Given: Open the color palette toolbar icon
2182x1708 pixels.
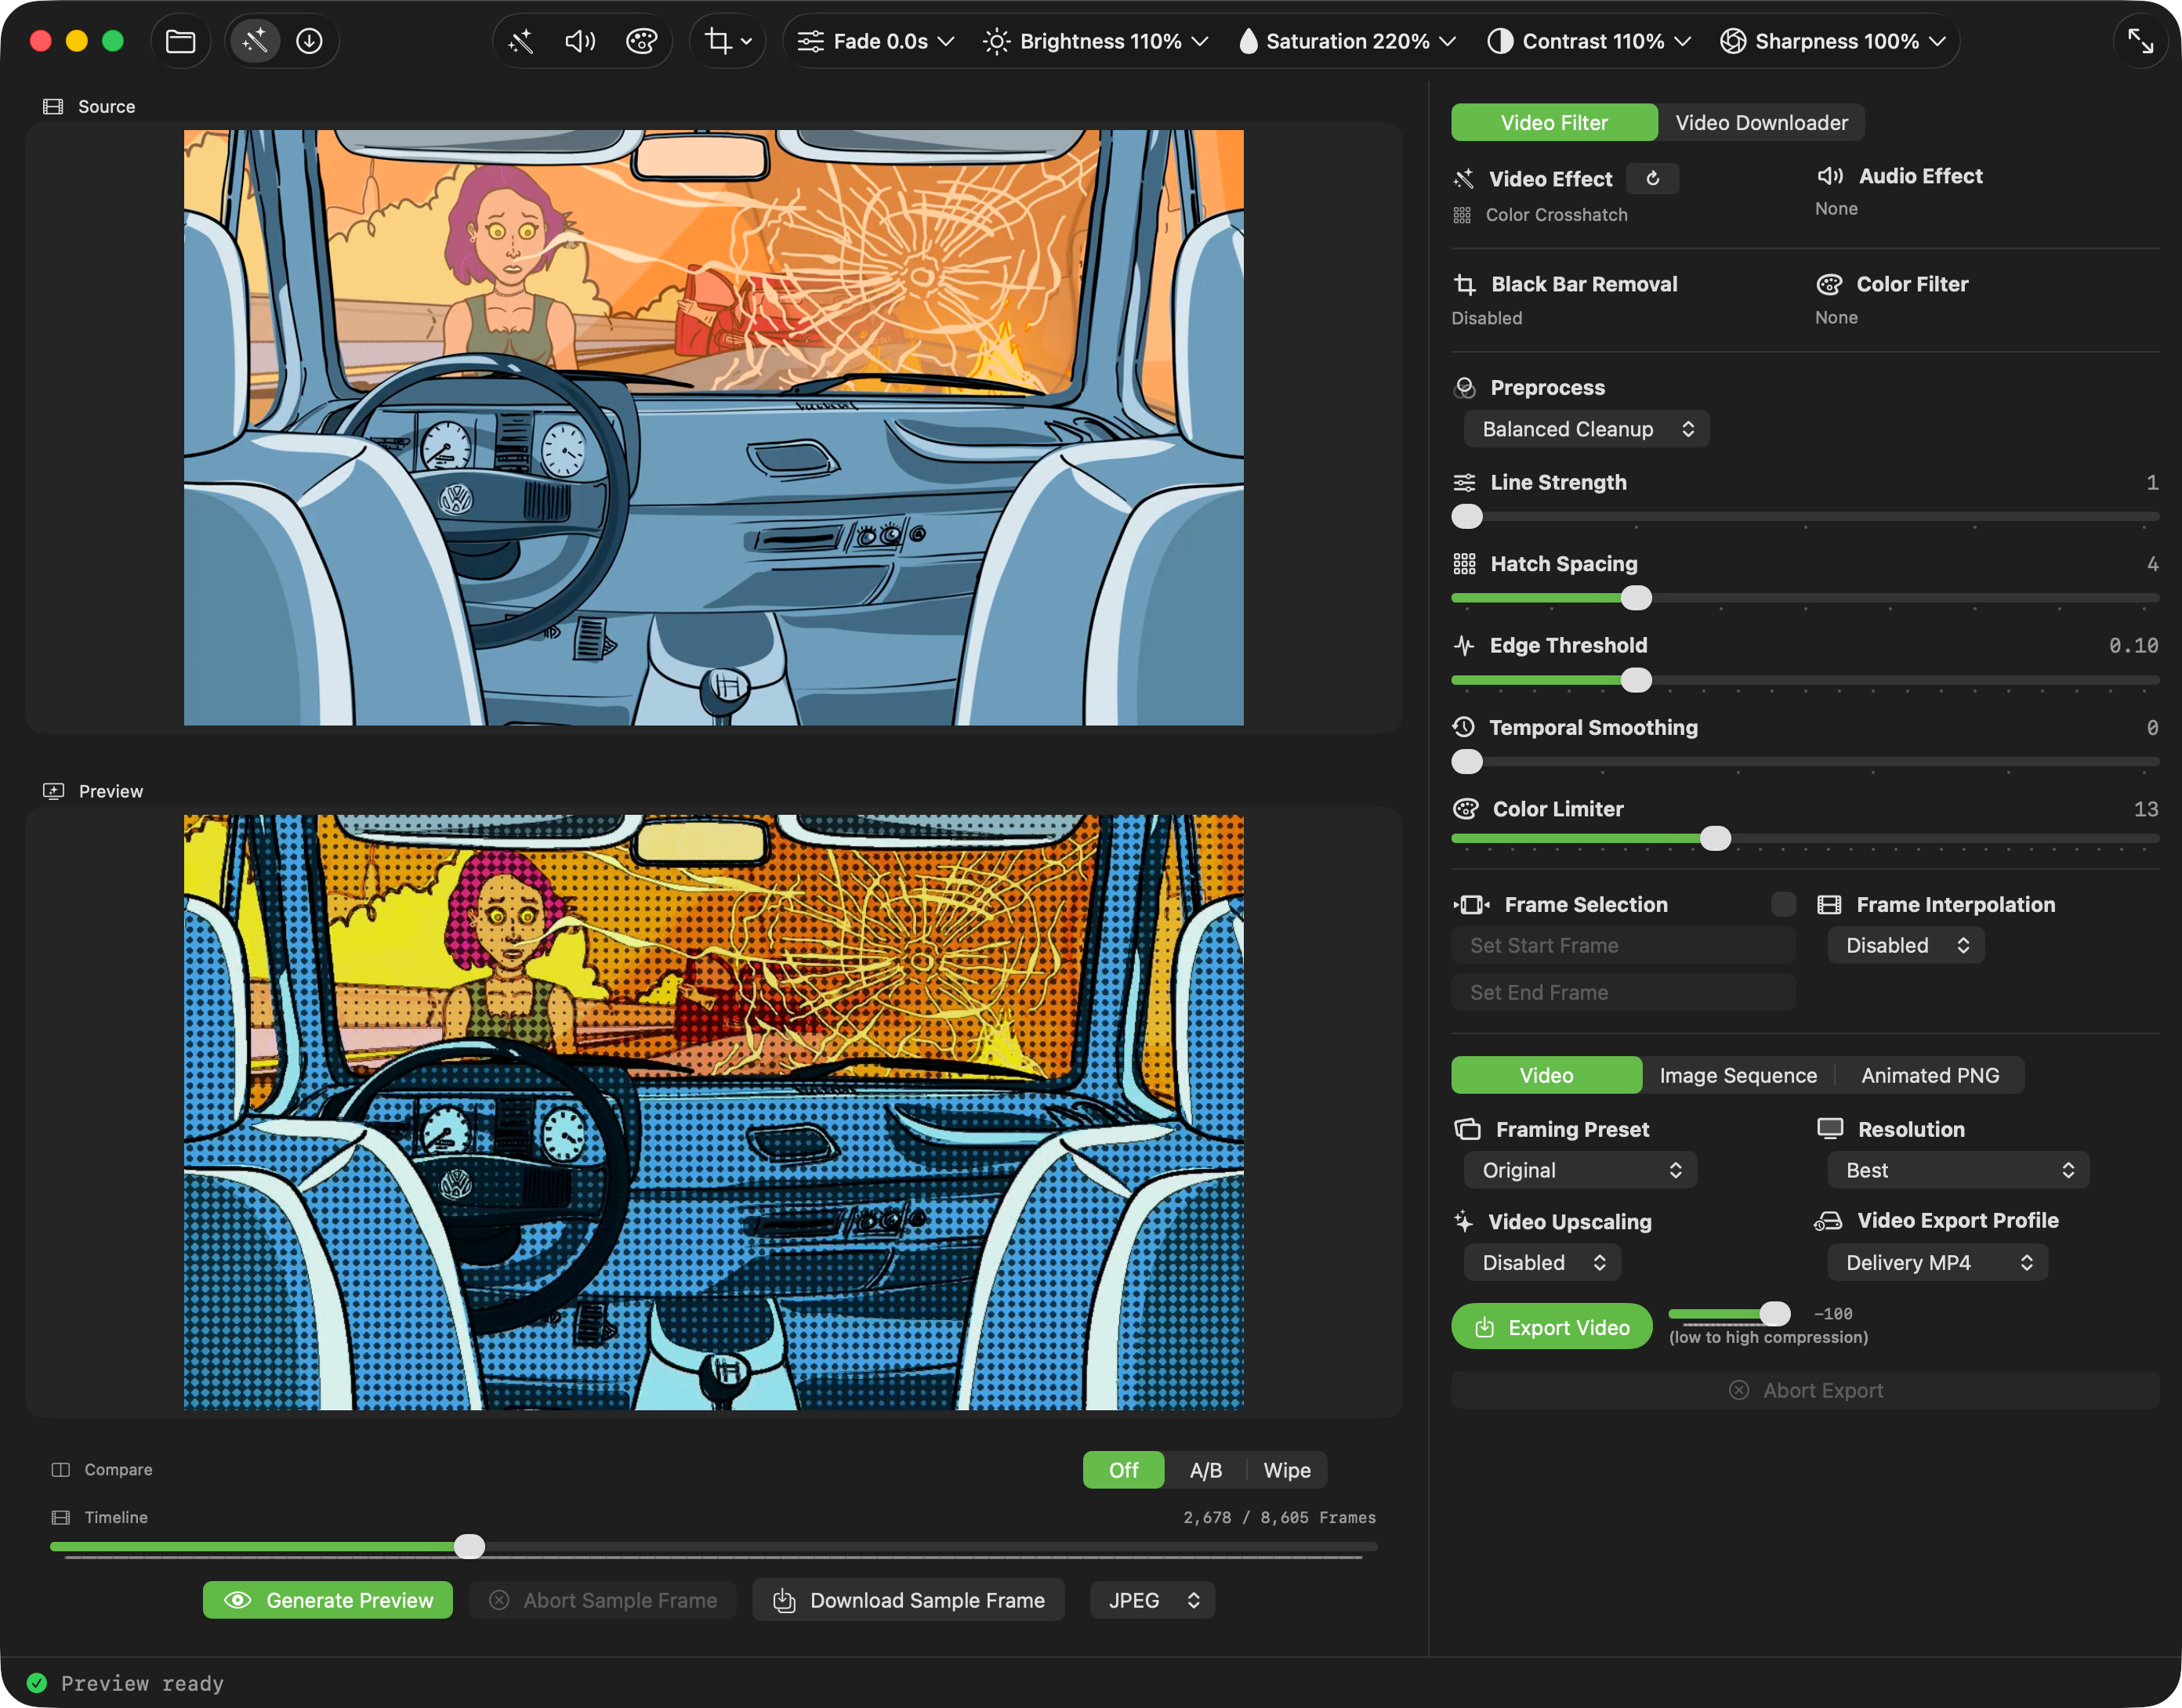Looking at the screenshot, I should 641,41.
